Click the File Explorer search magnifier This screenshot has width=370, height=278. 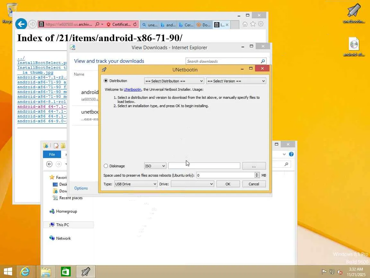point(286,164)
